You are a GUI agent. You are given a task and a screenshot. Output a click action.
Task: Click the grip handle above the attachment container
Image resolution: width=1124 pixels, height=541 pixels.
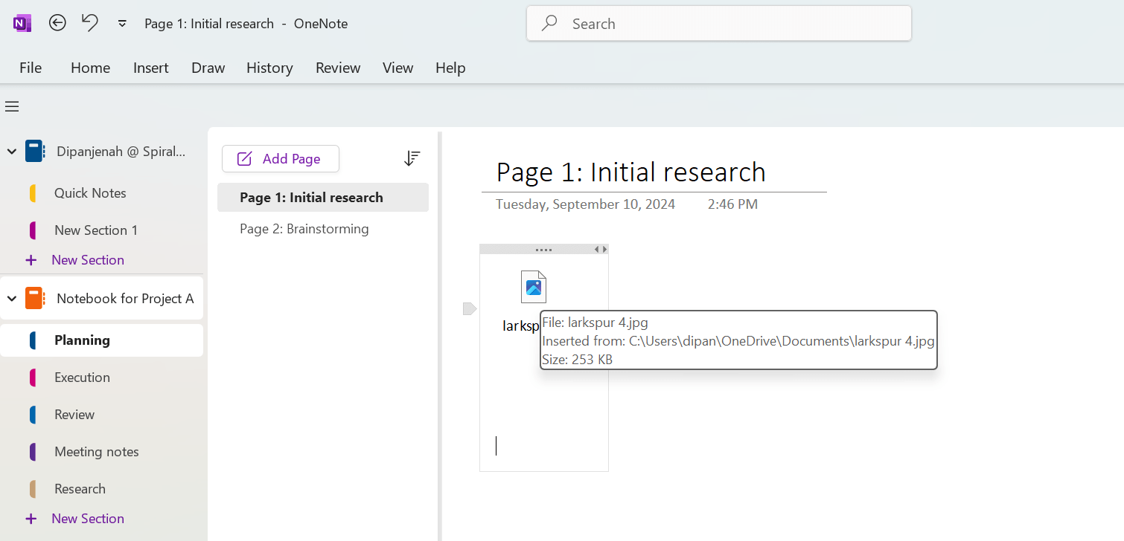[543, 248]
